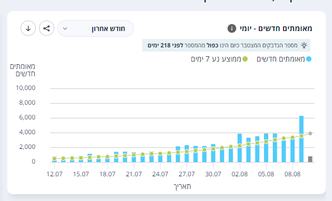
Task: Open the חודש אחרון period dropdown
Action: pyautogui.click(x=96, y=28)
